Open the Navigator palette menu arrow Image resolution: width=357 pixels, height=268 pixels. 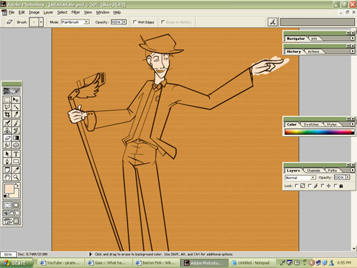coord(352,38)
